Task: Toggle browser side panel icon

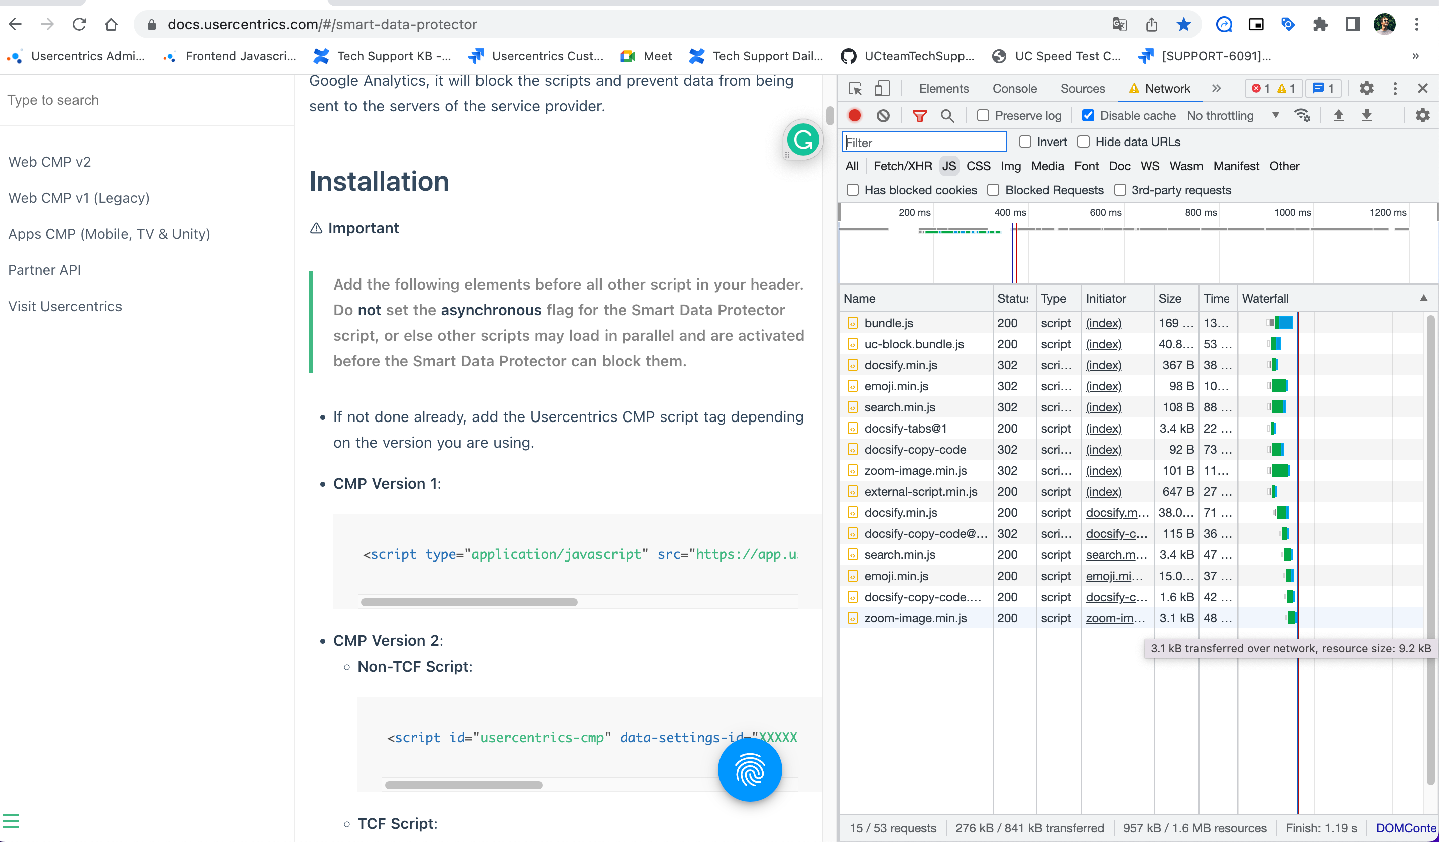Action: [x=1352, y=24]
